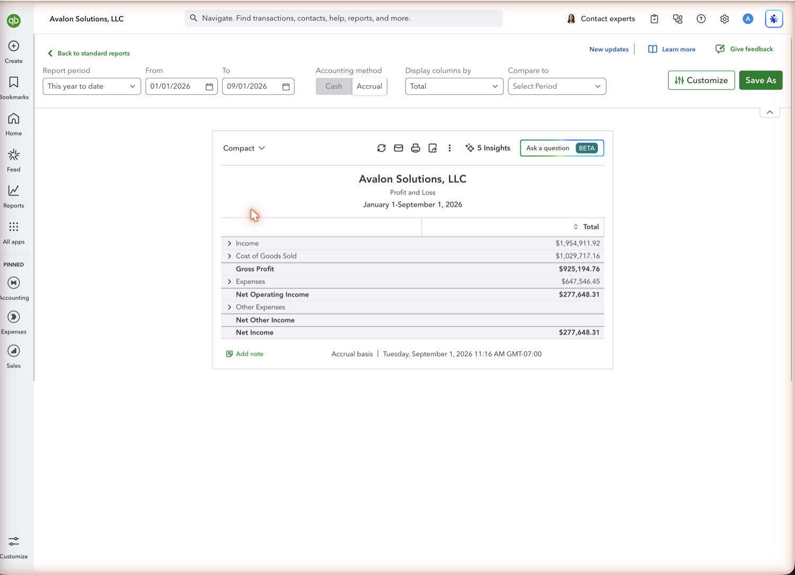Screen dimensions: 795x575
Task: Collapse the report filter header
Action: click(770, 112)
